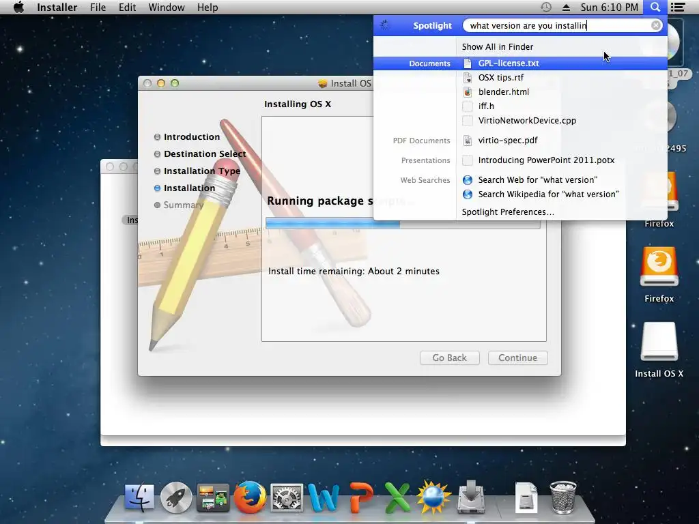Select Show All in Finder
699x524 pixels.
click(x=498, y=47)
